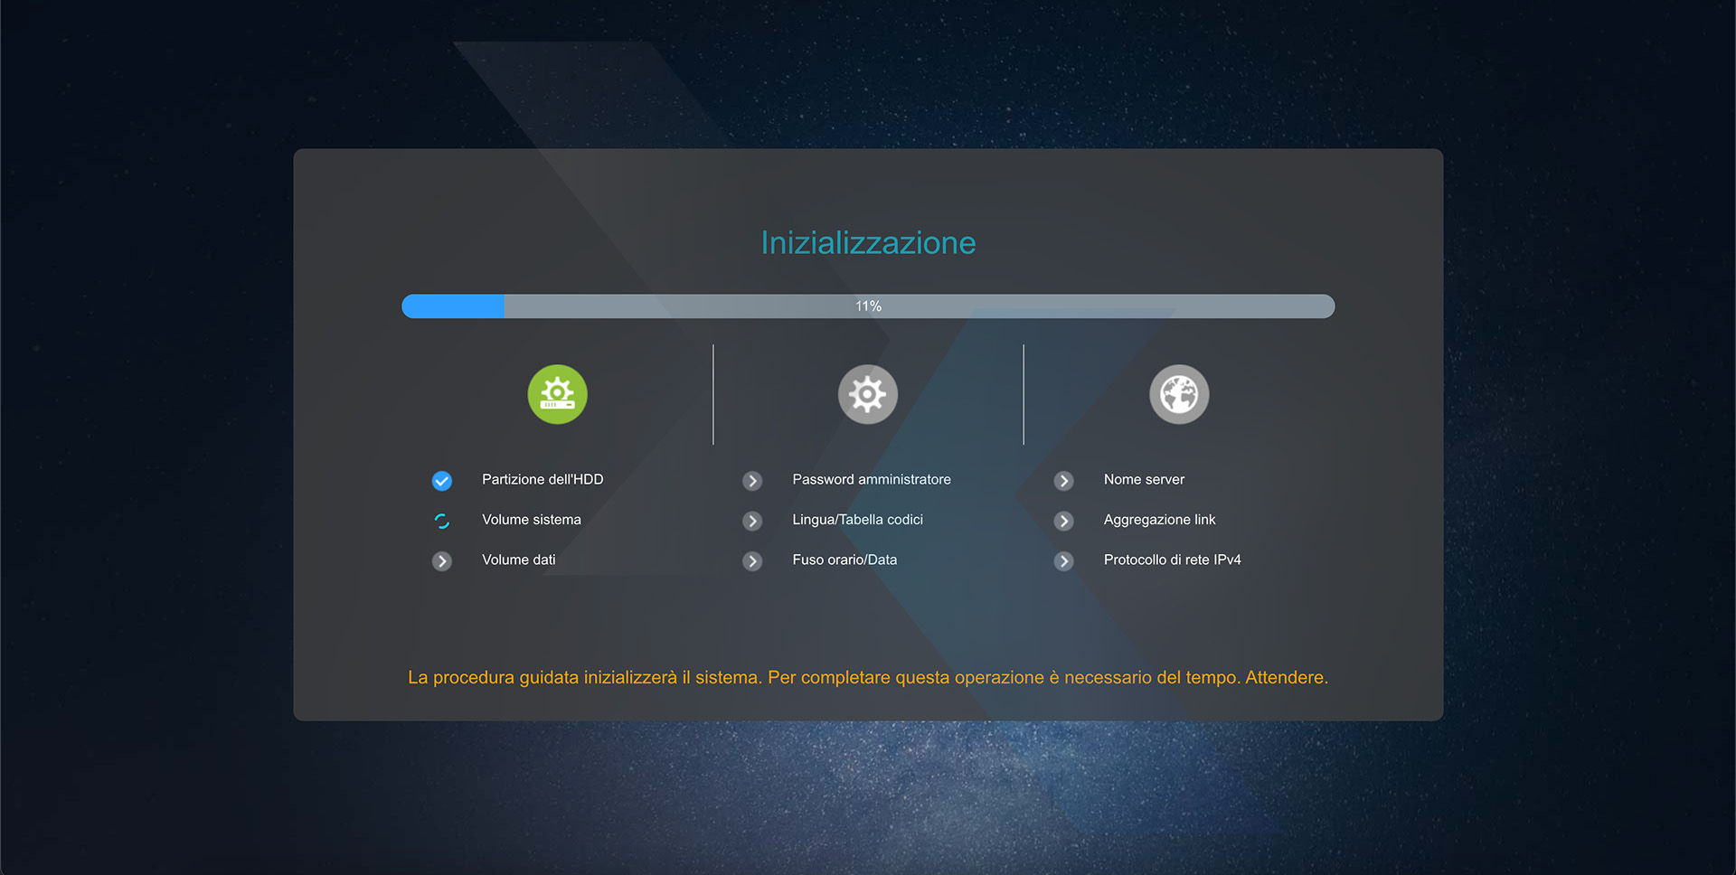The width and height of the screenshot is (1736, 875).
Task: Click the Protocollo di rete IPv4 label
Action: point(1172,560)
